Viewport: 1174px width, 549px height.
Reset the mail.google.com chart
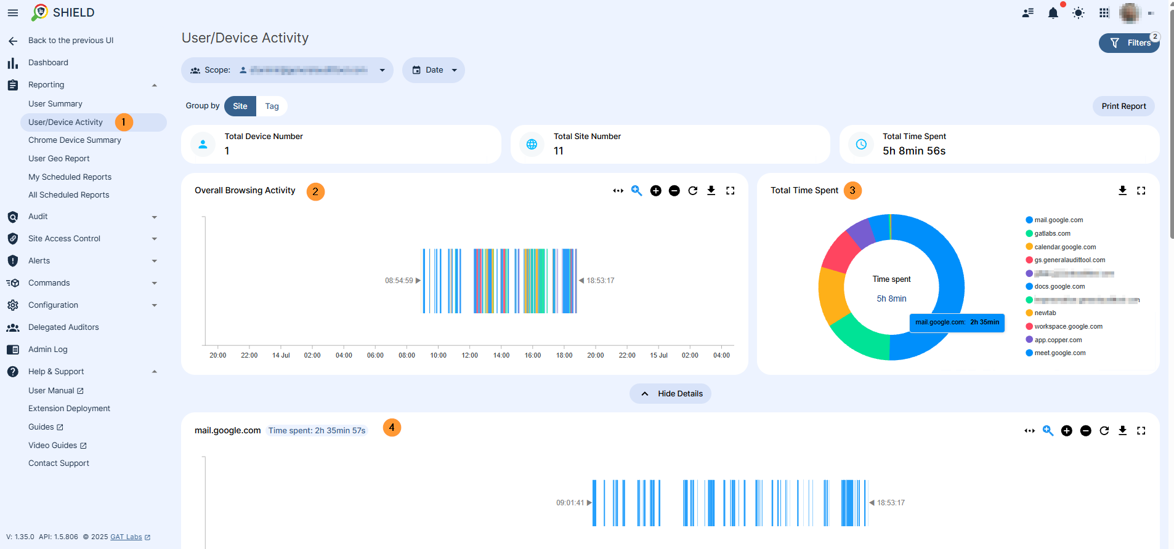pyautogui.click(x=1104, y=431)
